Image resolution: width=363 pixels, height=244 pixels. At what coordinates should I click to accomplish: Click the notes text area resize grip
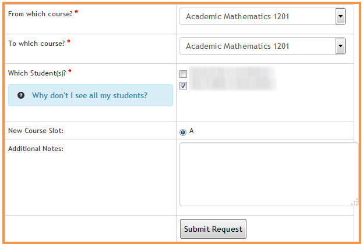pos(355,203)
